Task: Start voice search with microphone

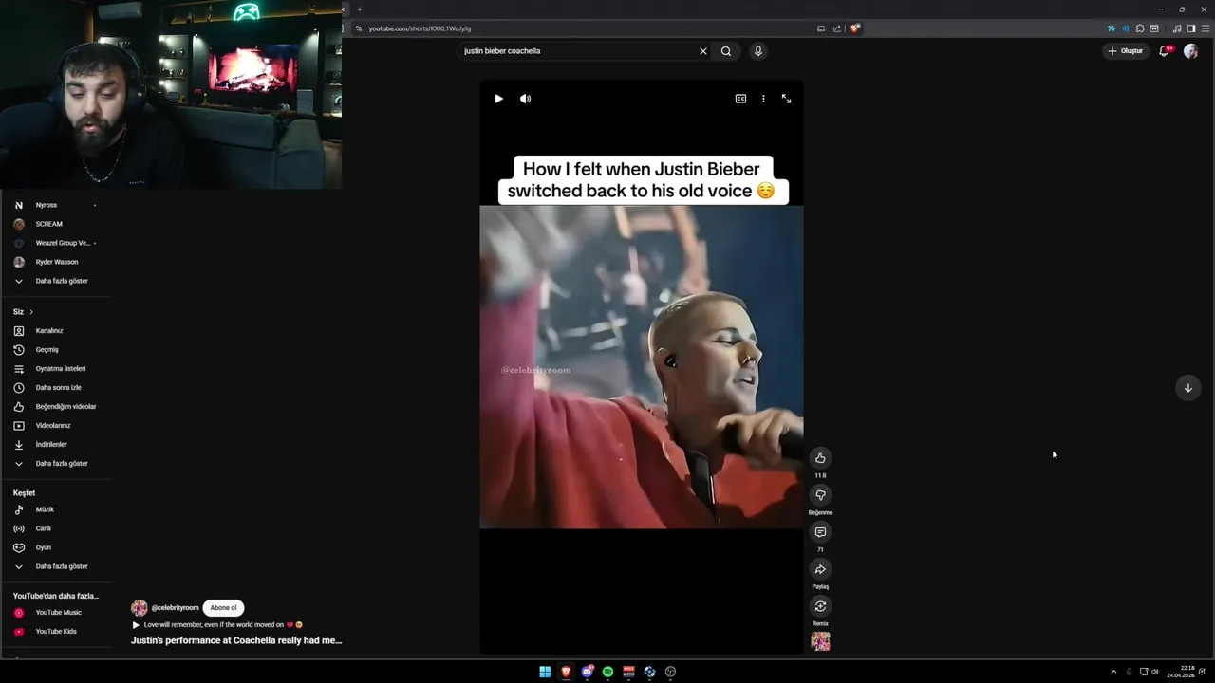Action: [757, 51]
